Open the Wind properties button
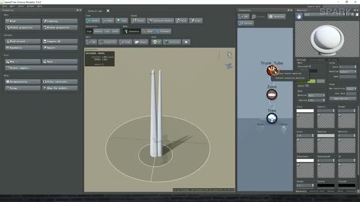 pyautogui.click(x=22, y=21)
